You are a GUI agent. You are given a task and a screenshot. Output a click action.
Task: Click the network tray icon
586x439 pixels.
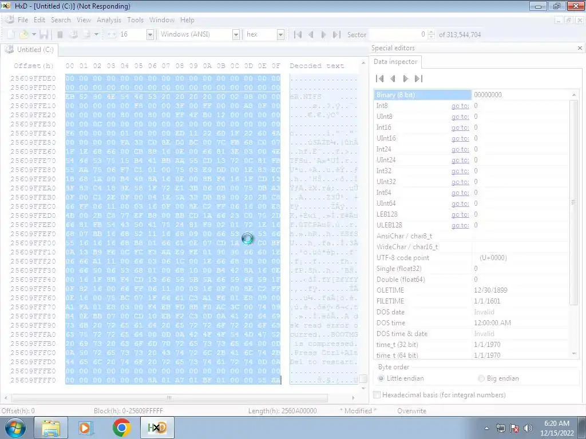tap(500, 428)
